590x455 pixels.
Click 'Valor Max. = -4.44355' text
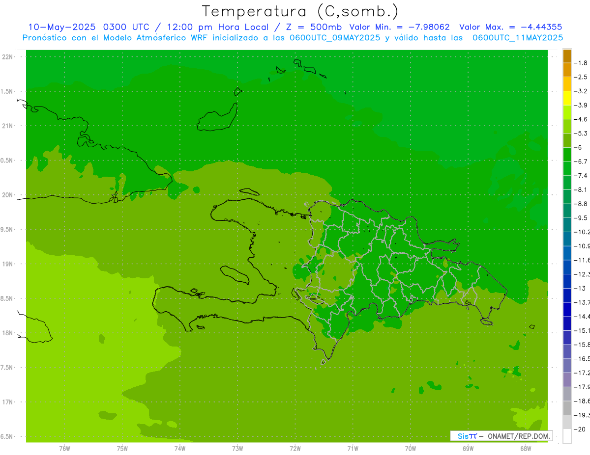pyautogui.click(x=510, y=27)
